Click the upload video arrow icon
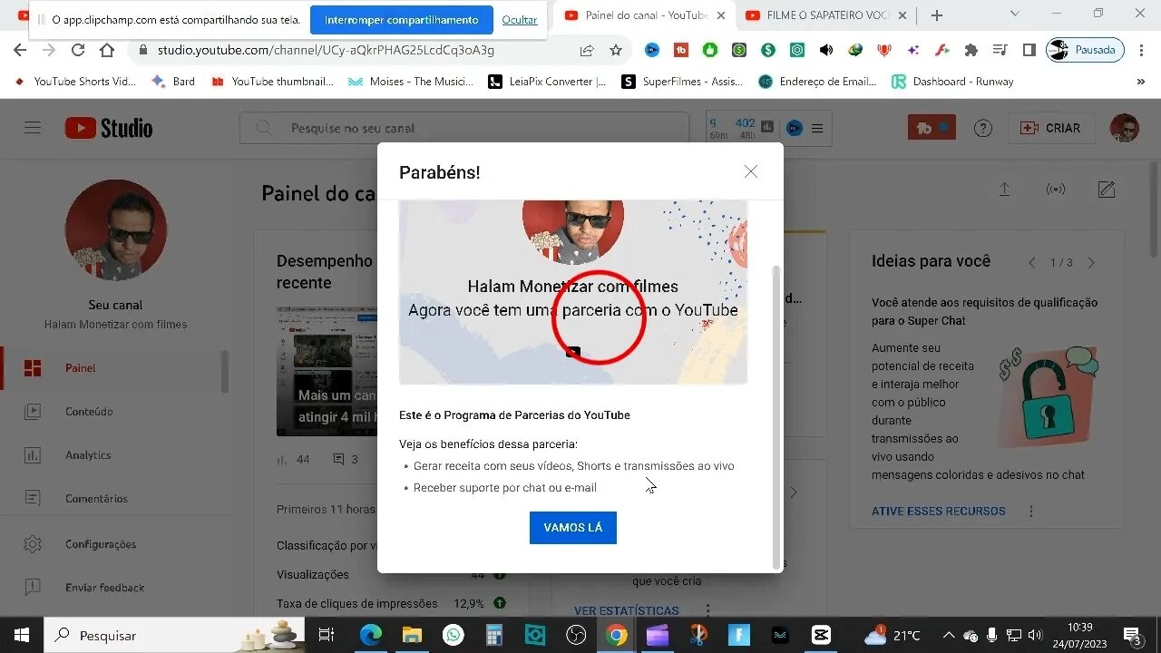The image size is (1161, 653). (1004, 190)
